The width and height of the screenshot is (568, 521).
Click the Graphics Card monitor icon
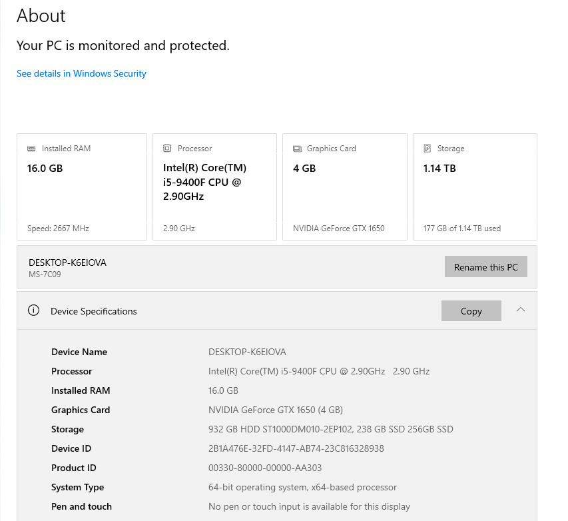297,149
